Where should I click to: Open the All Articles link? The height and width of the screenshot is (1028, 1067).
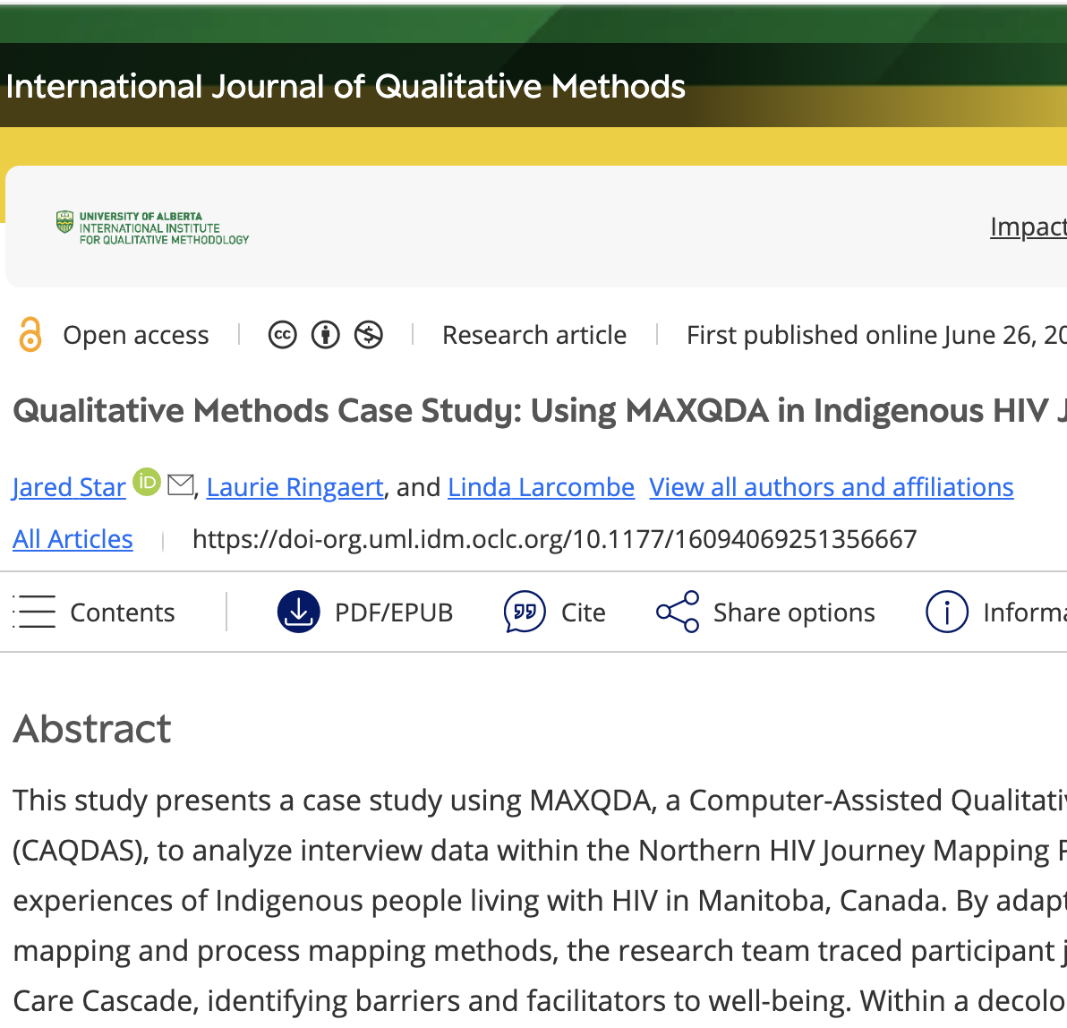pos(73,539)
